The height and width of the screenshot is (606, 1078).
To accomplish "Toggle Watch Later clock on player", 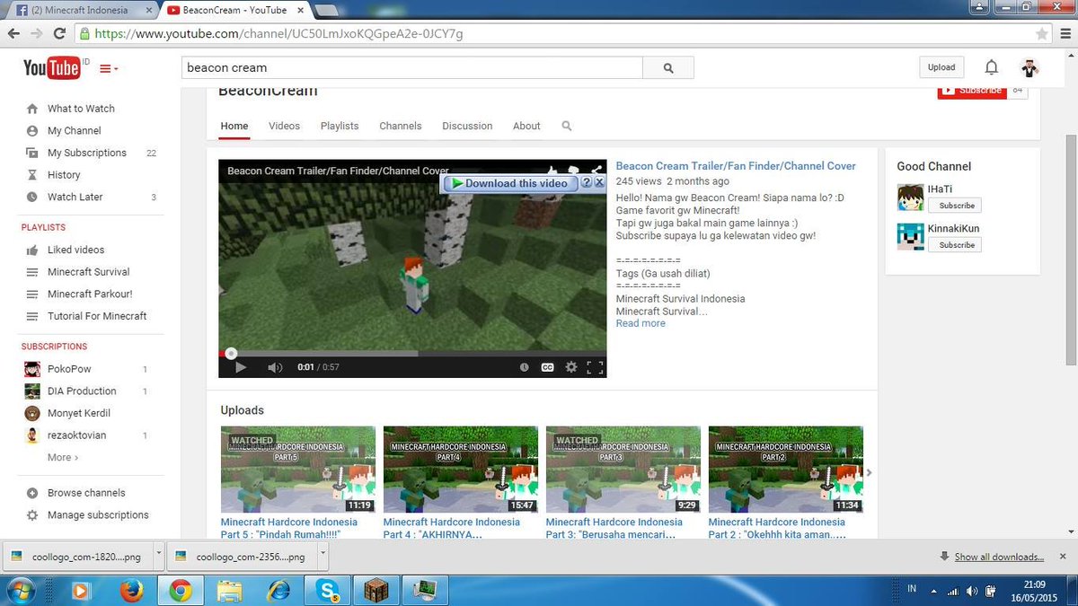I will tap(525, 367).
